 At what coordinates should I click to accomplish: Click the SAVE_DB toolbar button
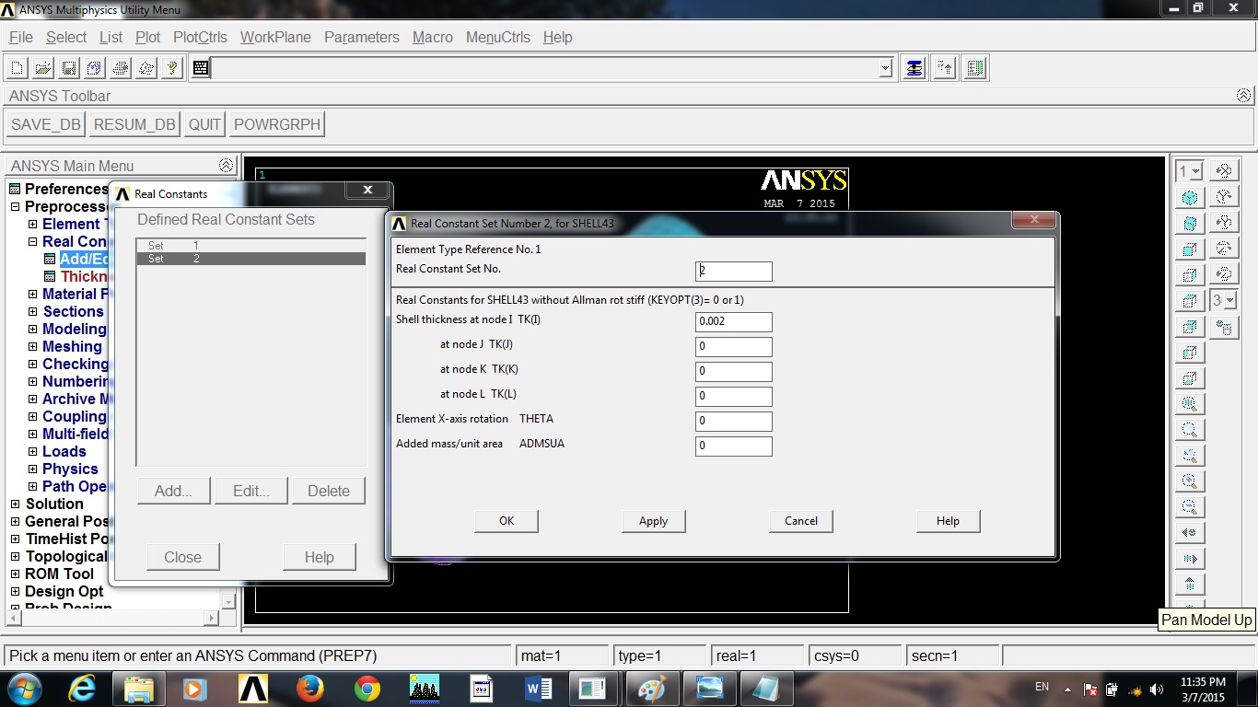[46, 125]
